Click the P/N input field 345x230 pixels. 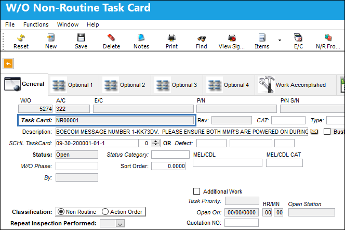(236, 109)
